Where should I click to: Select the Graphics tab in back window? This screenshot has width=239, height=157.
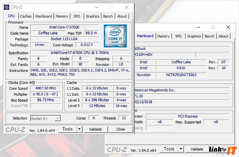tap(194, 36)
